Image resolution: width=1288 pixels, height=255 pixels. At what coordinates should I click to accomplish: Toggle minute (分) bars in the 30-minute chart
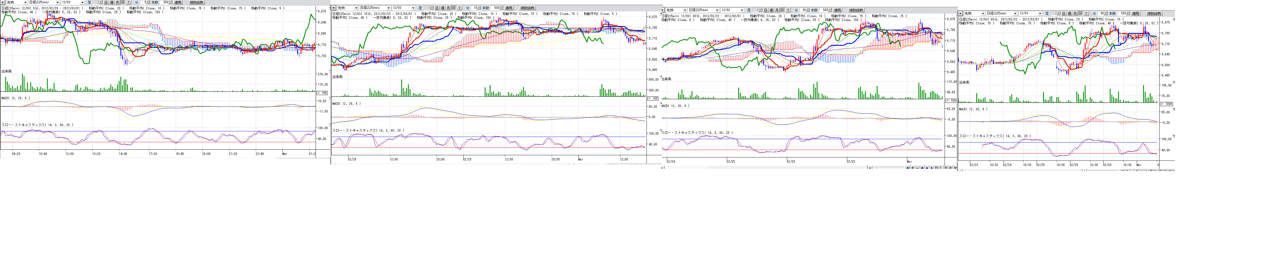(782, 10)
